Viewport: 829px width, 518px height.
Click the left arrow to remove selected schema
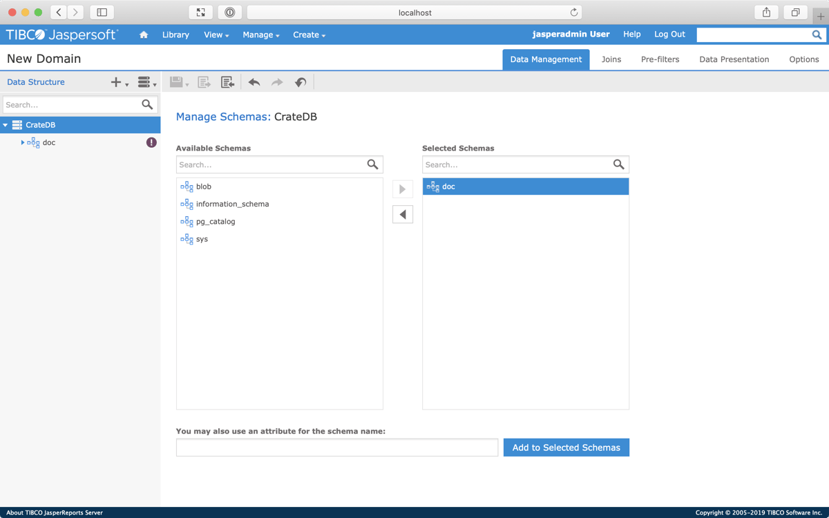pos(403,215)
